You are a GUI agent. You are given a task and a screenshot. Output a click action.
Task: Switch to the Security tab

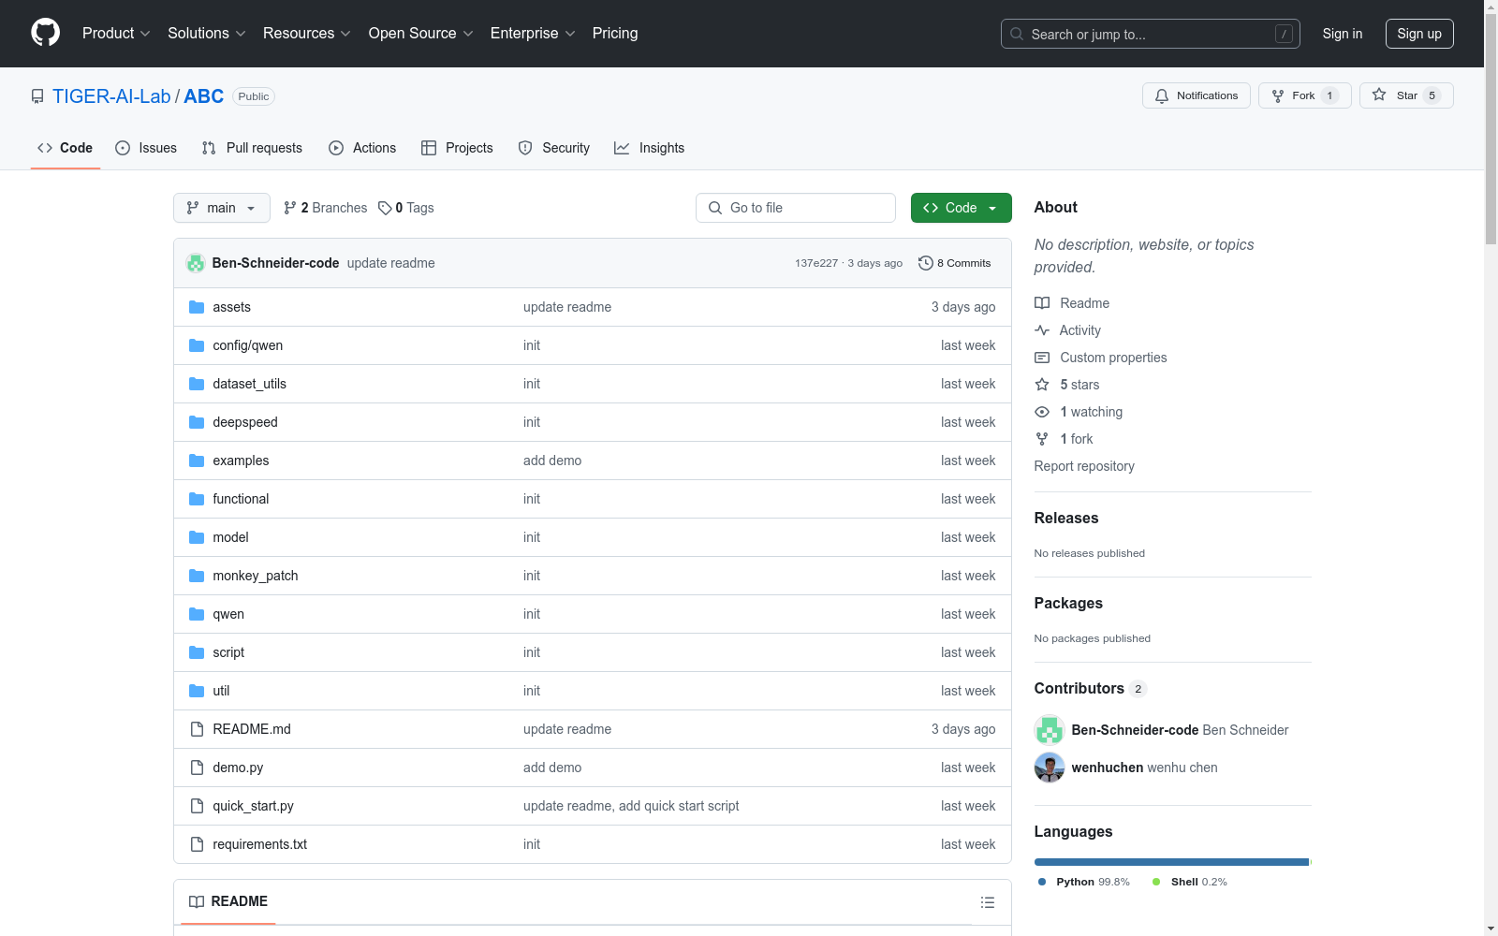(554, 148)
